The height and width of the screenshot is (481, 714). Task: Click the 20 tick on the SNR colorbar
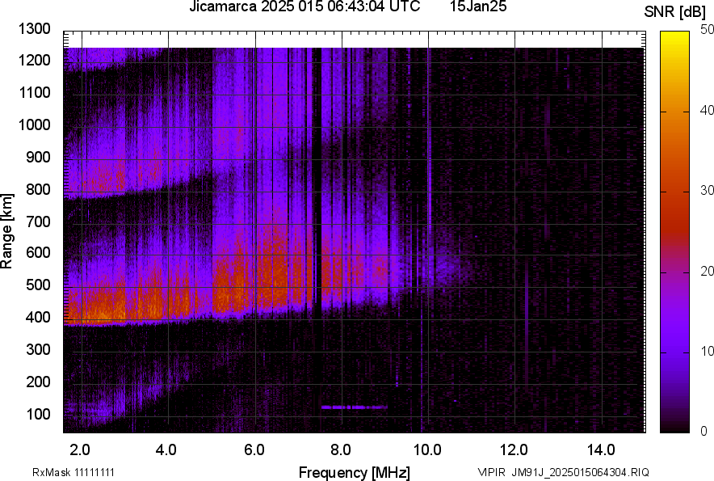[x=708, y=271]
